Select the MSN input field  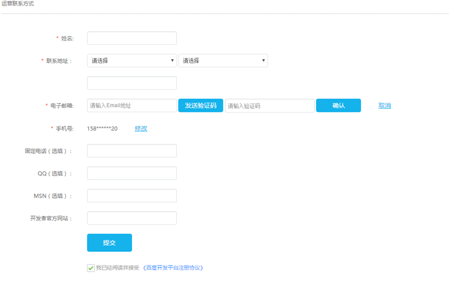(x=131, y=196)
